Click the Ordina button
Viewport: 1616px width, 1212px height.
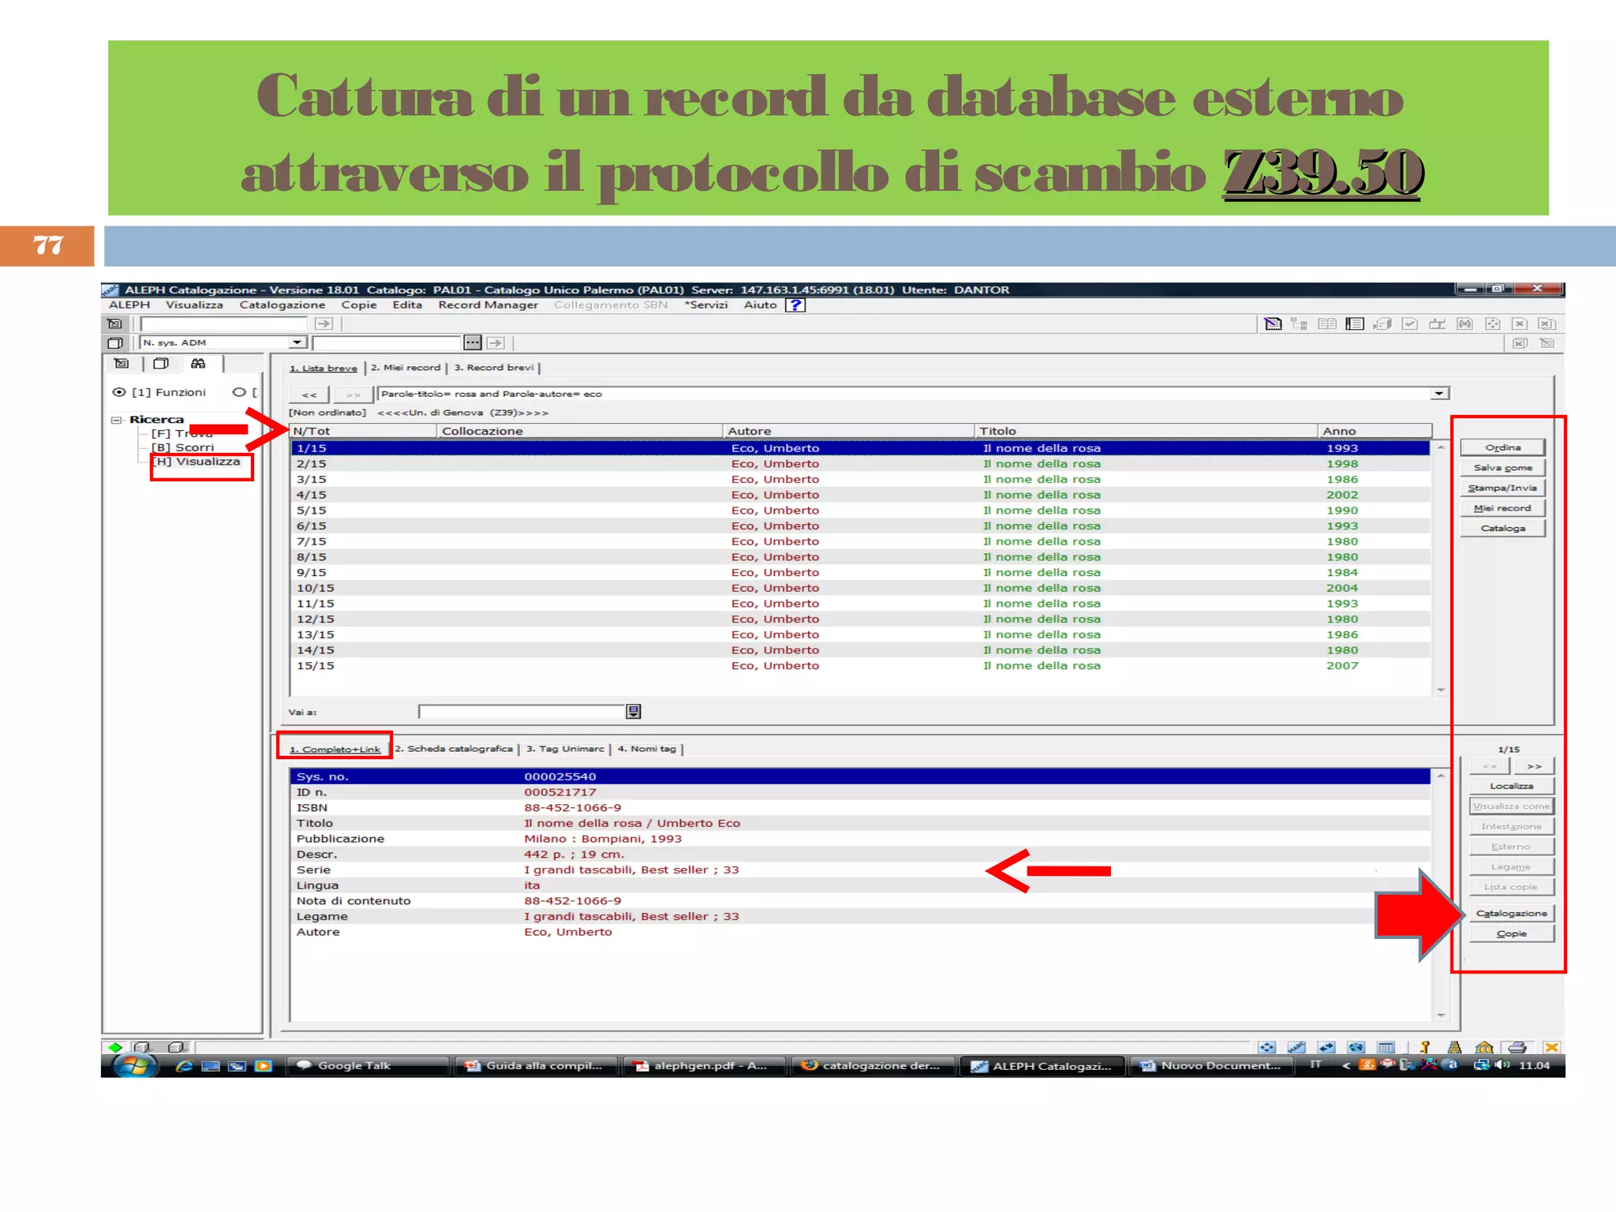pyautogui.click(x=1502, y=447)
